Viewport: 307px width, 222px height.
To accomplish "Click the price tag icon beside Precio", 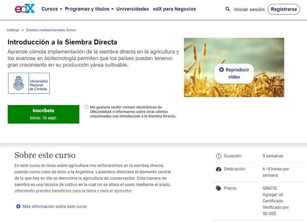I will click(x=219, y=188).
